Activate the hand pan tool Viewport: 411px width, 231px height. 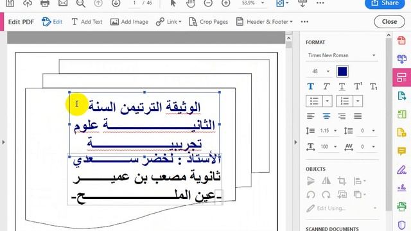click(x=191, y=3)
